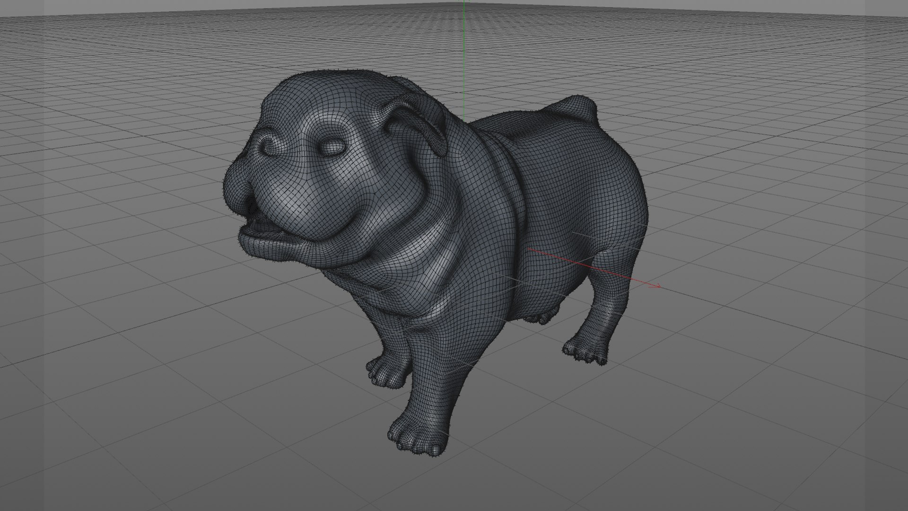Click the red X-axis arrow tip
Screen dimensions: 908x511
tap(659, 286)
